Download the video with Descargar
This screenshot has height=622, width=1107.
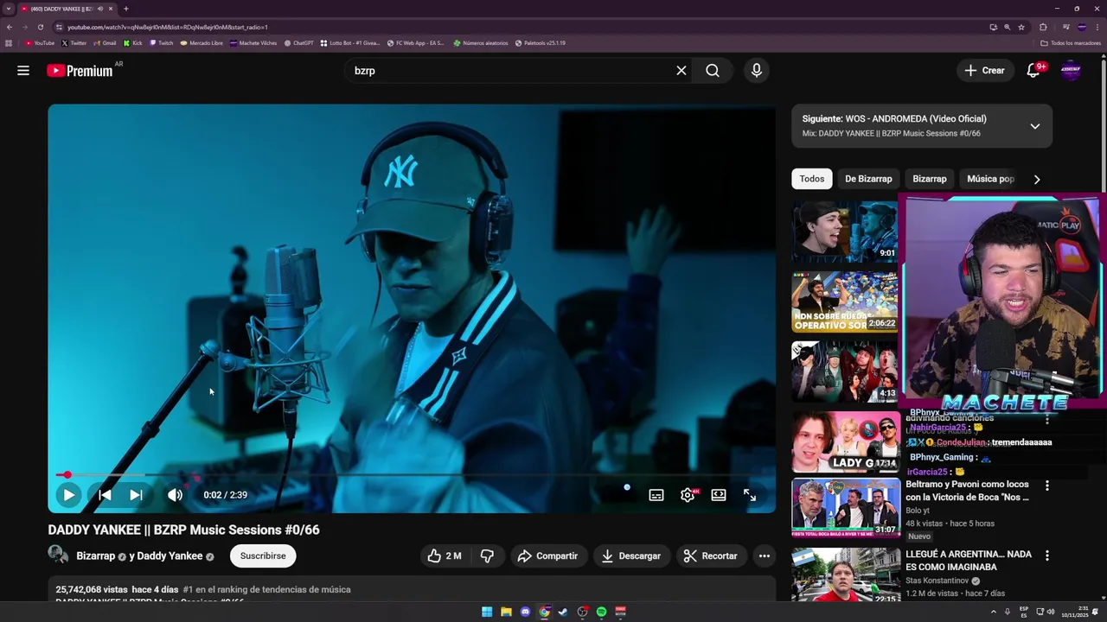(630, 556)
